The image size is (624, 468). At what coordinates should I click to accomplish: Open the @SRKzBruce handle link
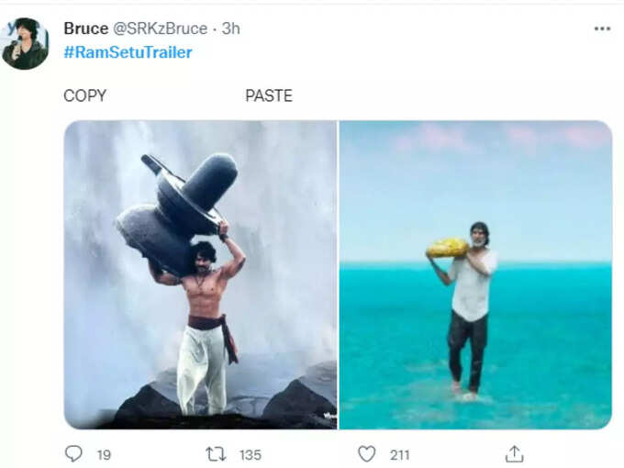click(x=160, y=28)
